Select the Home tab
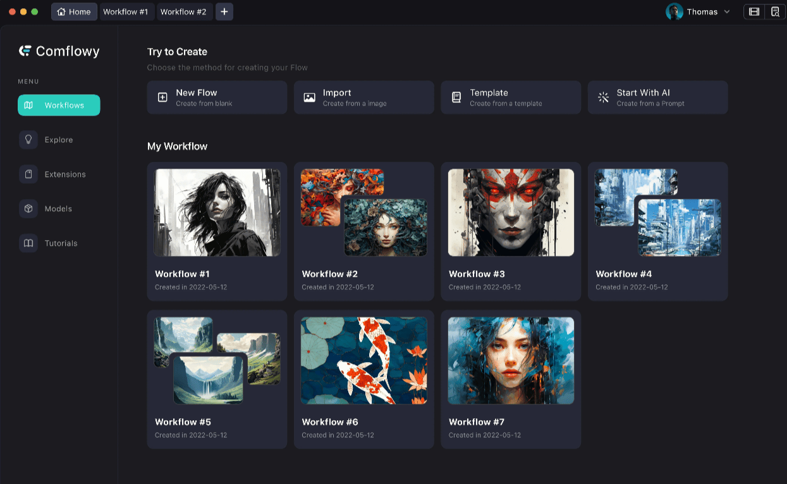787x484 pixels. (x=74, y=11)
